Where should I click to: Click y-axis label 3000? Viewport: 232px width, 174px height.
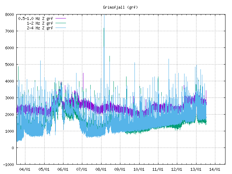10,98
